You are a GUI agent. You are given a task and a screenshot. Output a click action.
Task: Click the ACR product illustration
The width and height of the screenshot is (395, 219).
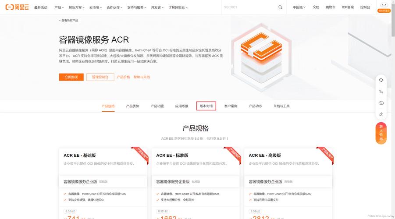261,57
